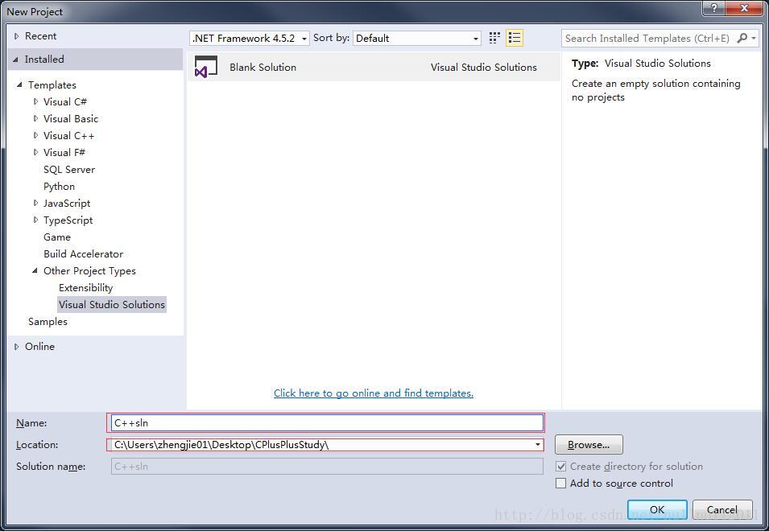Click the Blank Solution template icon
Image resolution: width=769 pixels, height=531 pixels.
[206, 67]
